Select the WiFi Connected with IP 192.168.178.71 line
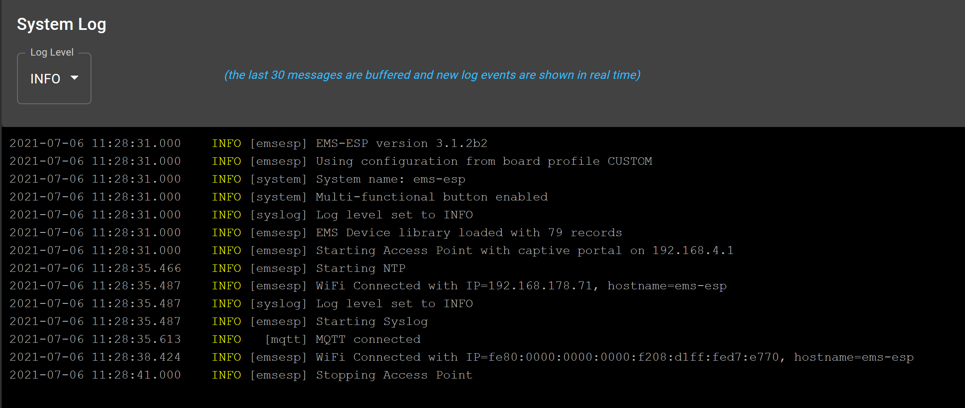The image size is (965, 408). point(521,286)
